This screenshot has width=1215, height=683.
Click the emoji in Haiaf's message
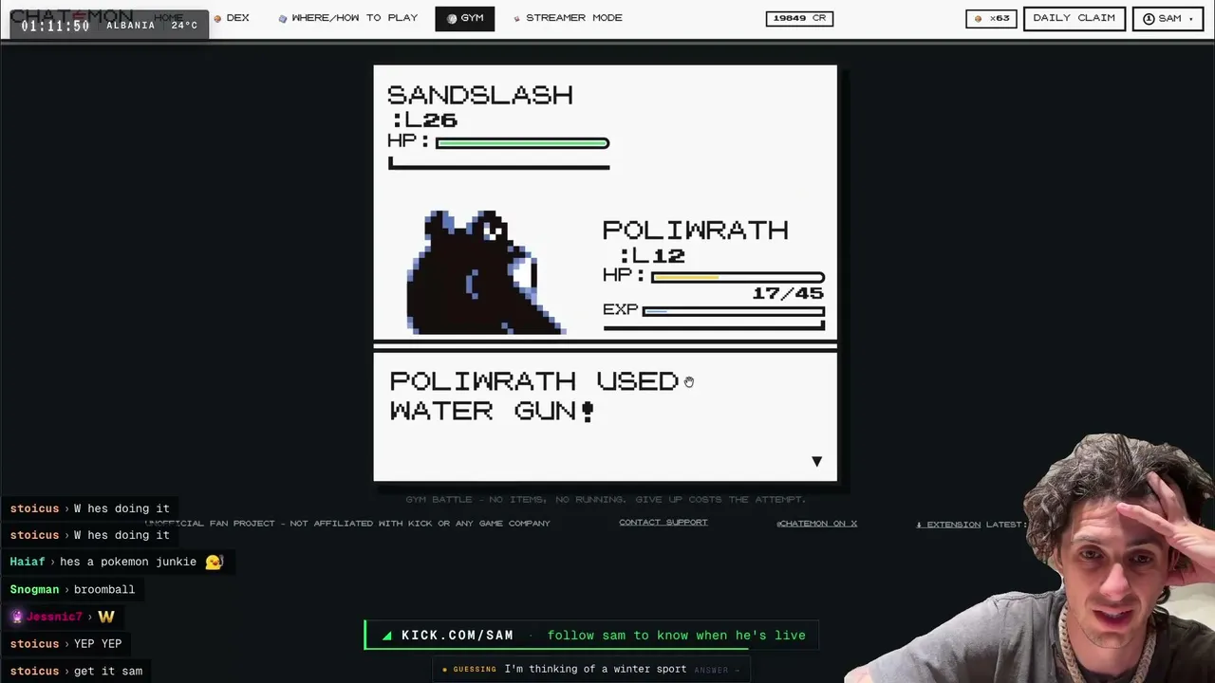coord(214,562)
